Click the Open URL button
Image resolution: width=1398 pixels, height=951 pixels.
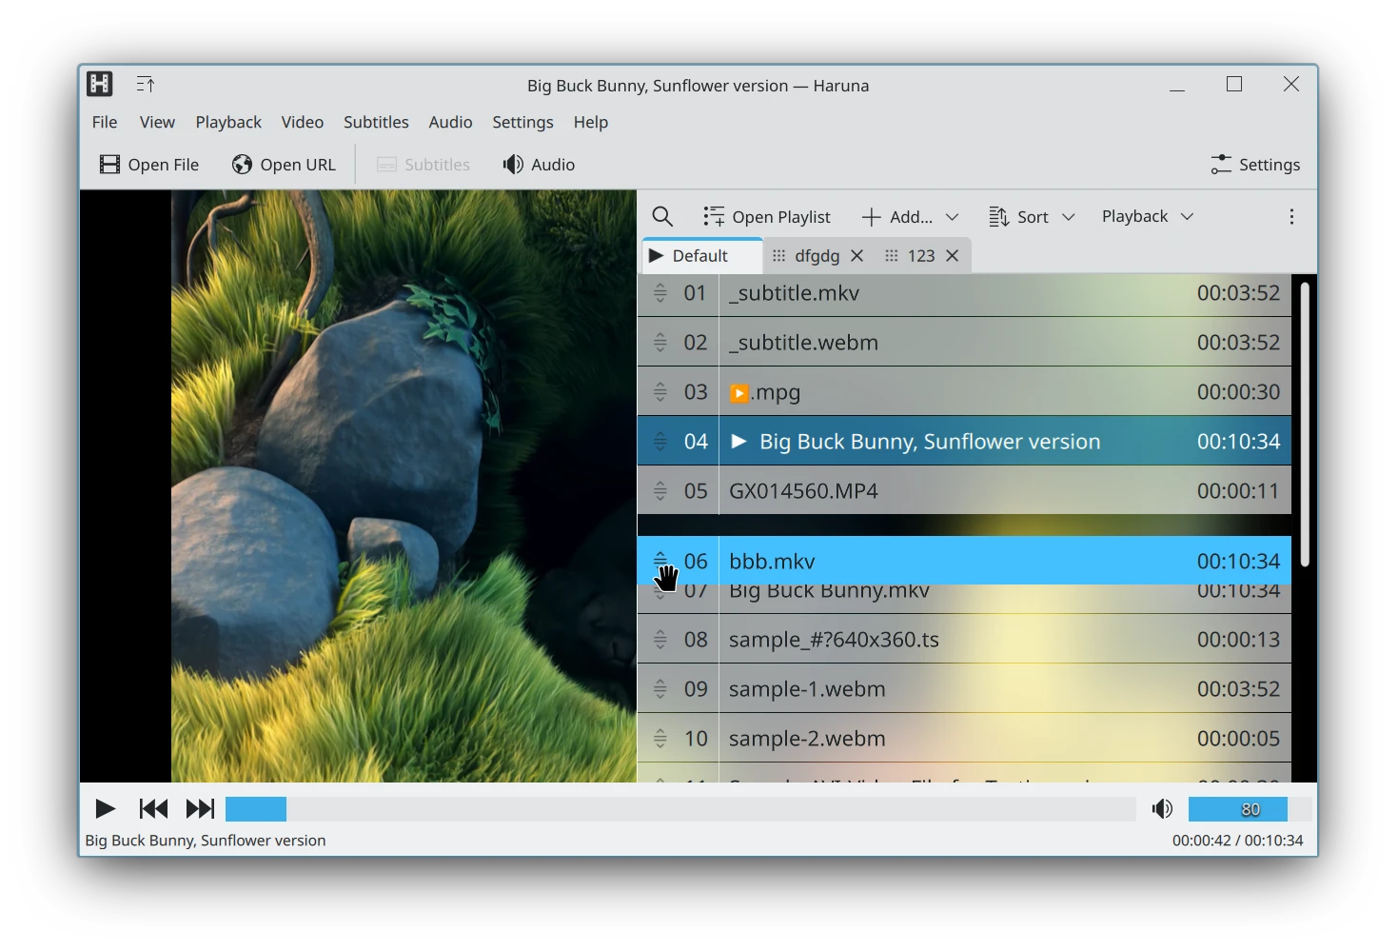284,165
